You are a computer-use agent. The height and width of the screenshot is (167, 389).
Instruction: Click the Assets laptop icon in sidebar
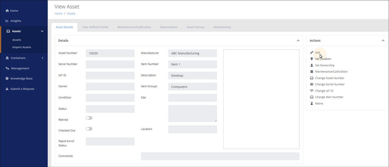click(x=8, y=31)
